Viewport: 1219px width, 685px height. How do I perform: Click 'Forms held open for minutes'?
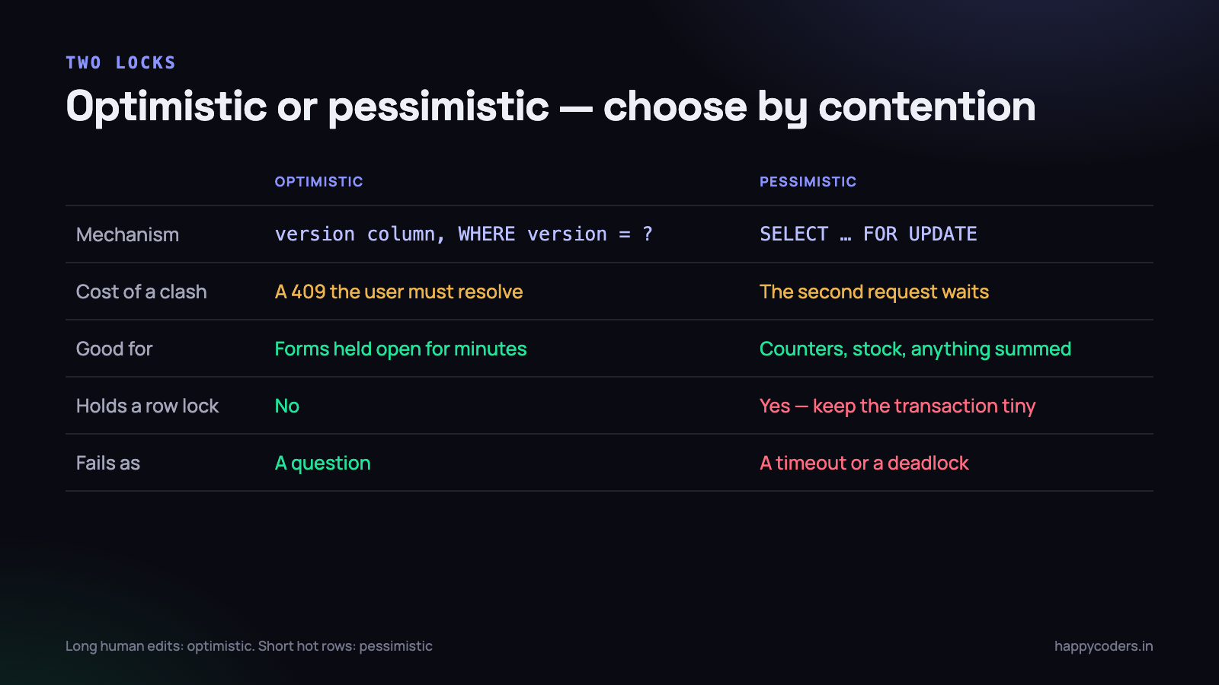(x=401, y=349)
